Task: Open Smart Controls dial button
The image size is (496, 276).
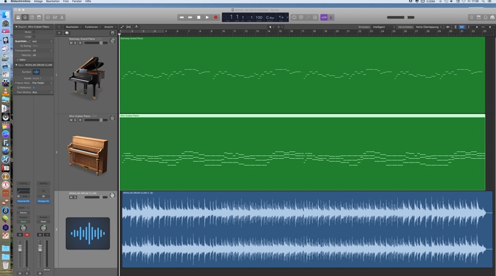Action: click(x=48, y=17)
